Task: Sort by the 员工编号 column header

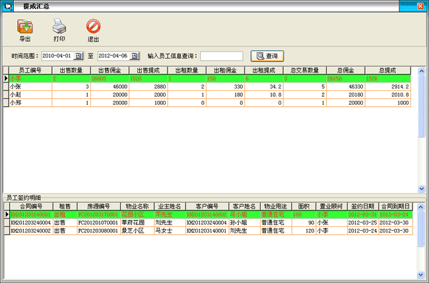Action: (x=30, y=70)
